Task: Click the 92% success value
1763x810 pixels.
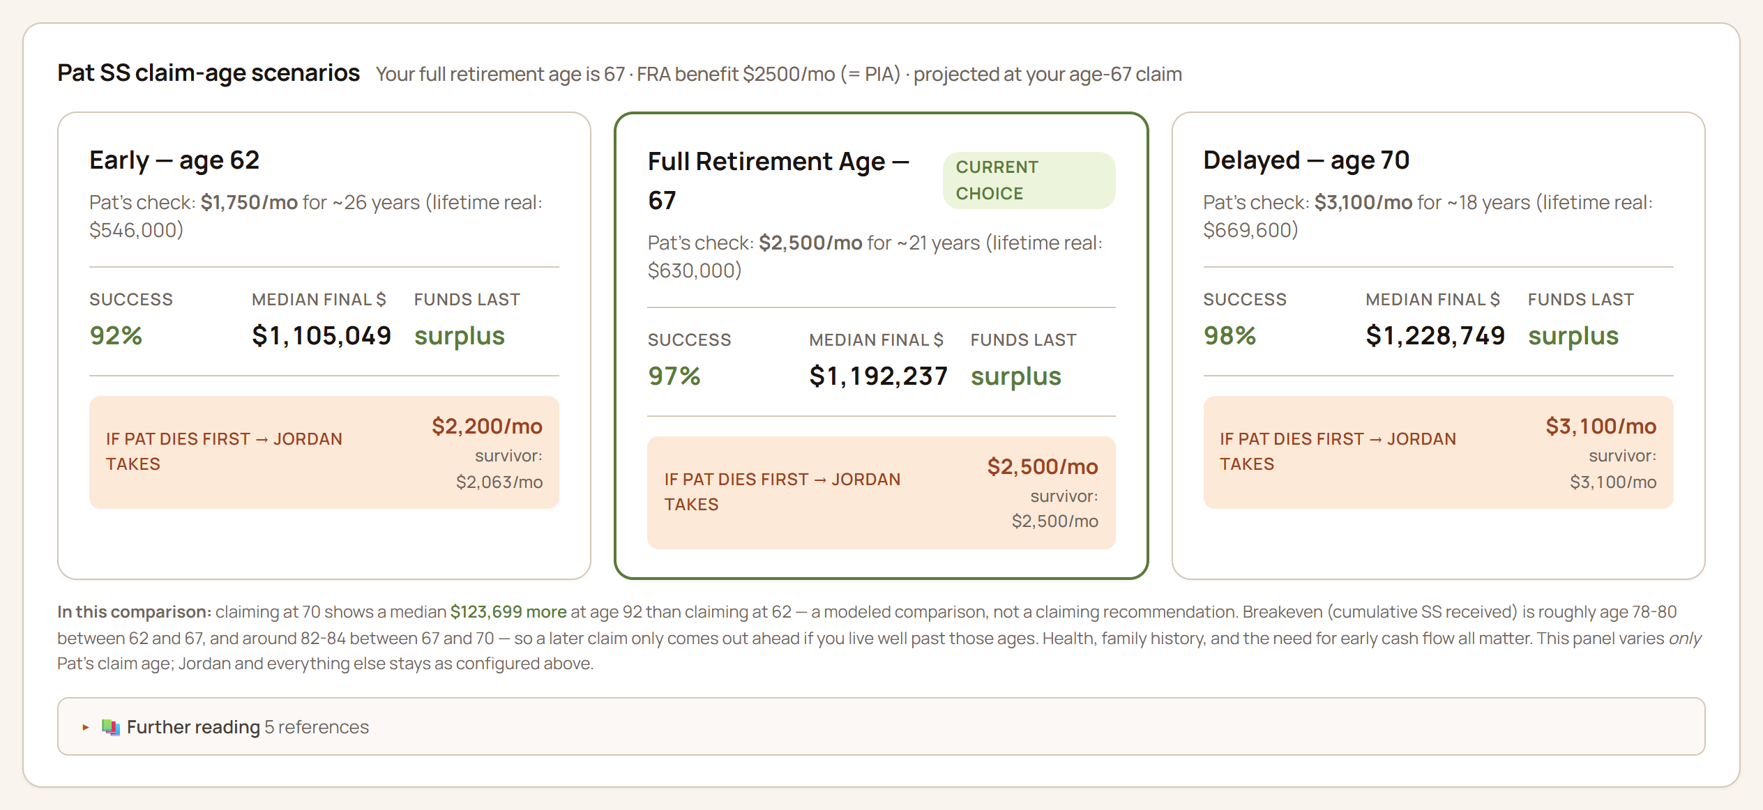Action: tap(116, 336)
